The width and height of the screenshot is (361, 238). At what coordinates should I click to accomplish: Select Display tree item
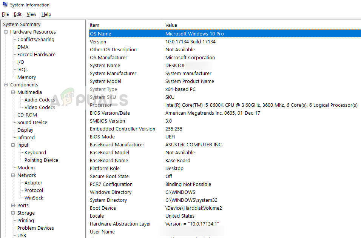(x=25, y=130)
